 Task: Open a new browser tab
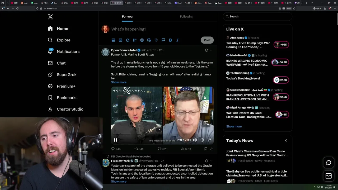306,3
